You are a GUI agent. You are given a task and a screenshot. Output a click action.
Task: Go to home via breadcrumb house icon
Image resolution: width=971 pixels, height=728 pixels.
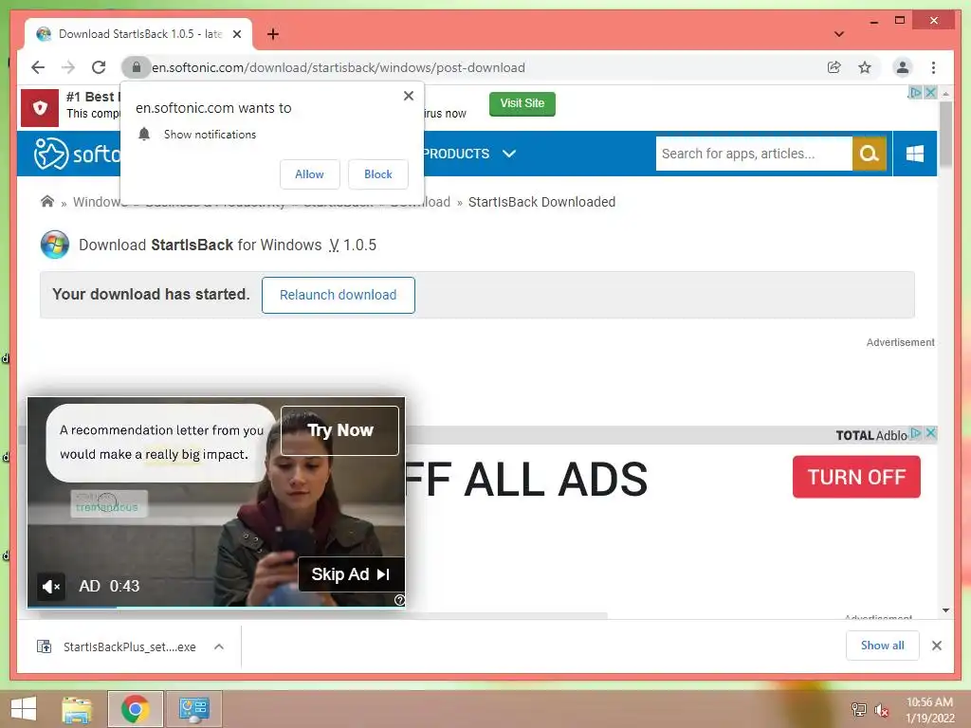pos(47,201)
